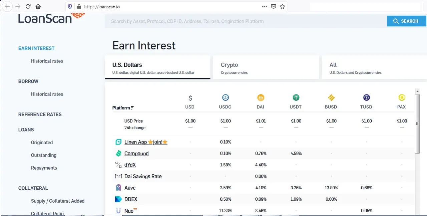Click the USDC coin icon

pos(226,97)
